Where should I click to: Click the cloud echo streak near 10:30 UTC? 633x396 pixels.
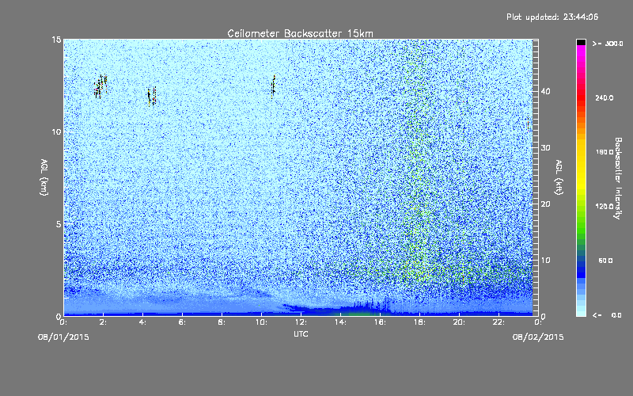tap(273, 86)
